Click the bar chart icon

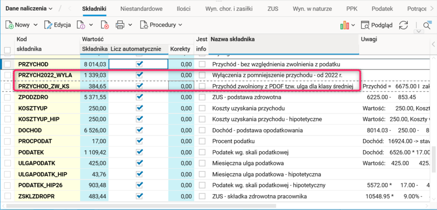point(344,25)
